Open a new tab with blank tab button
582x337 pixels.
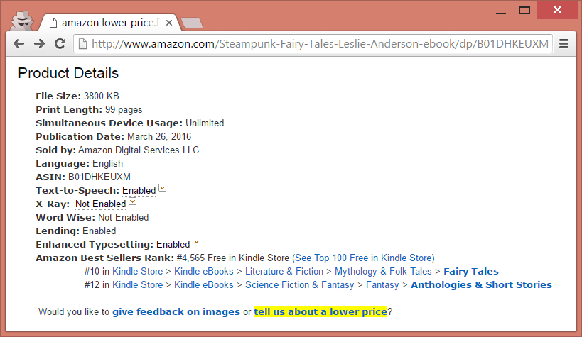(193, 23)
